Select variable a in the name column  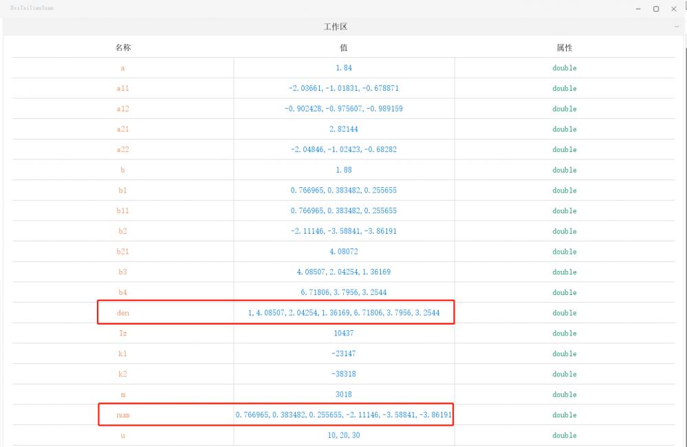pos(123,68)
